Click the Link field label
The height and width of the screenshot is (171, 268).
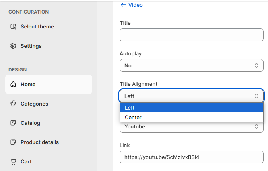pyautogui.click(x=125, y=145)
